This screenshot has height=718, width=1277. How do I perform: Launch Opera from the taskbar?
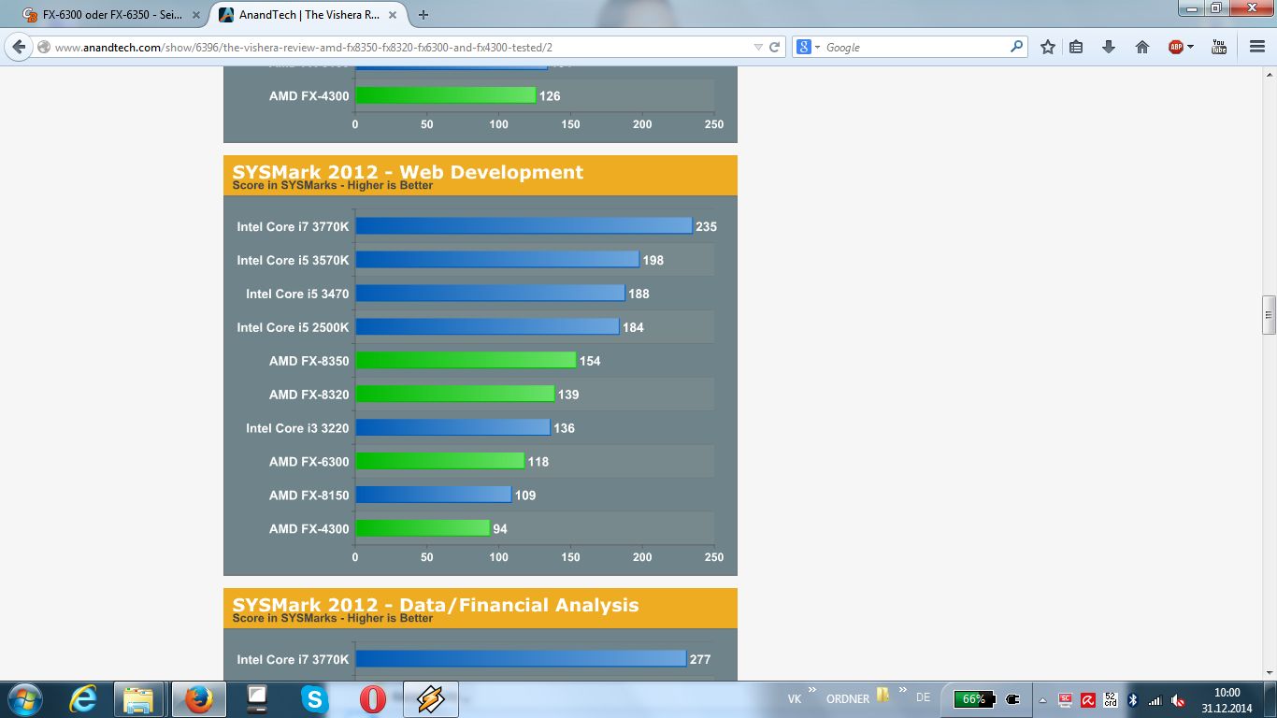coord(372,699)
